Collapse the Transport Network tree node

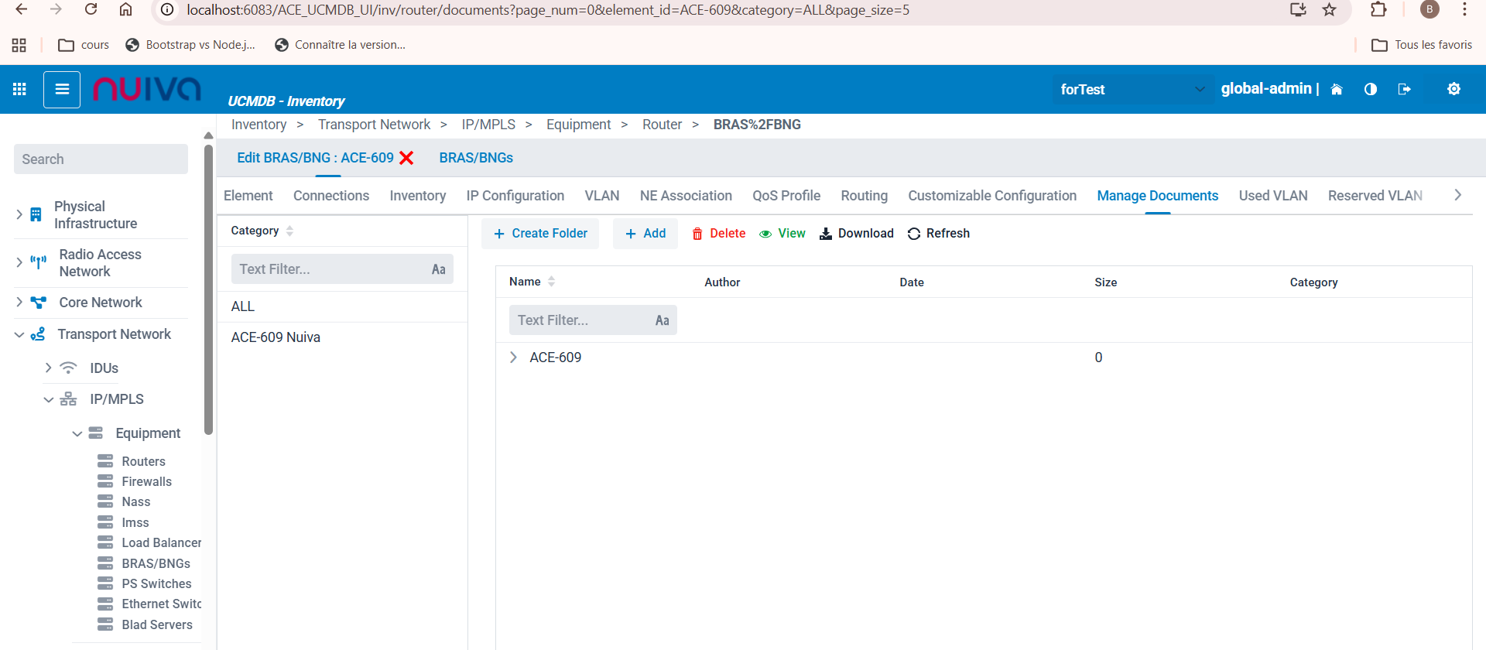(19, 334)
